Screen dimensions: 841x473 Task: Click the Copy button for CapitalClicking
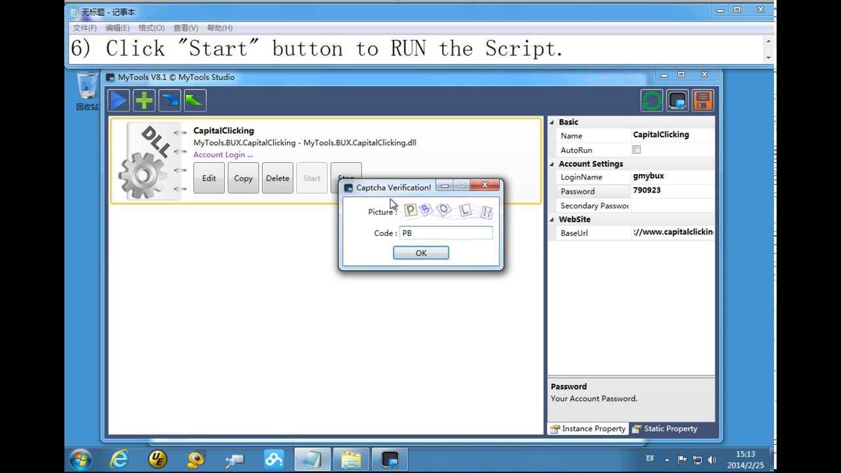coord(243,178)
